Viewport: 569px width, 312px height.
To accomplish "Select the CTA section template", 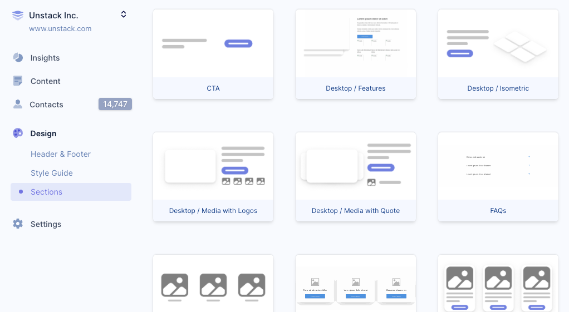I will [x=213, y=55].
